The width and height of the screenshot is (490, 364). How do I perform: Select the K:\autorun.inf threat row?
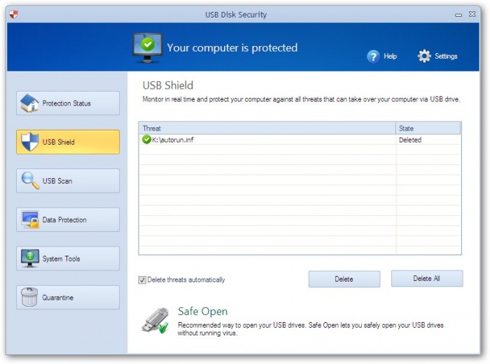click(x=300, y=140)
